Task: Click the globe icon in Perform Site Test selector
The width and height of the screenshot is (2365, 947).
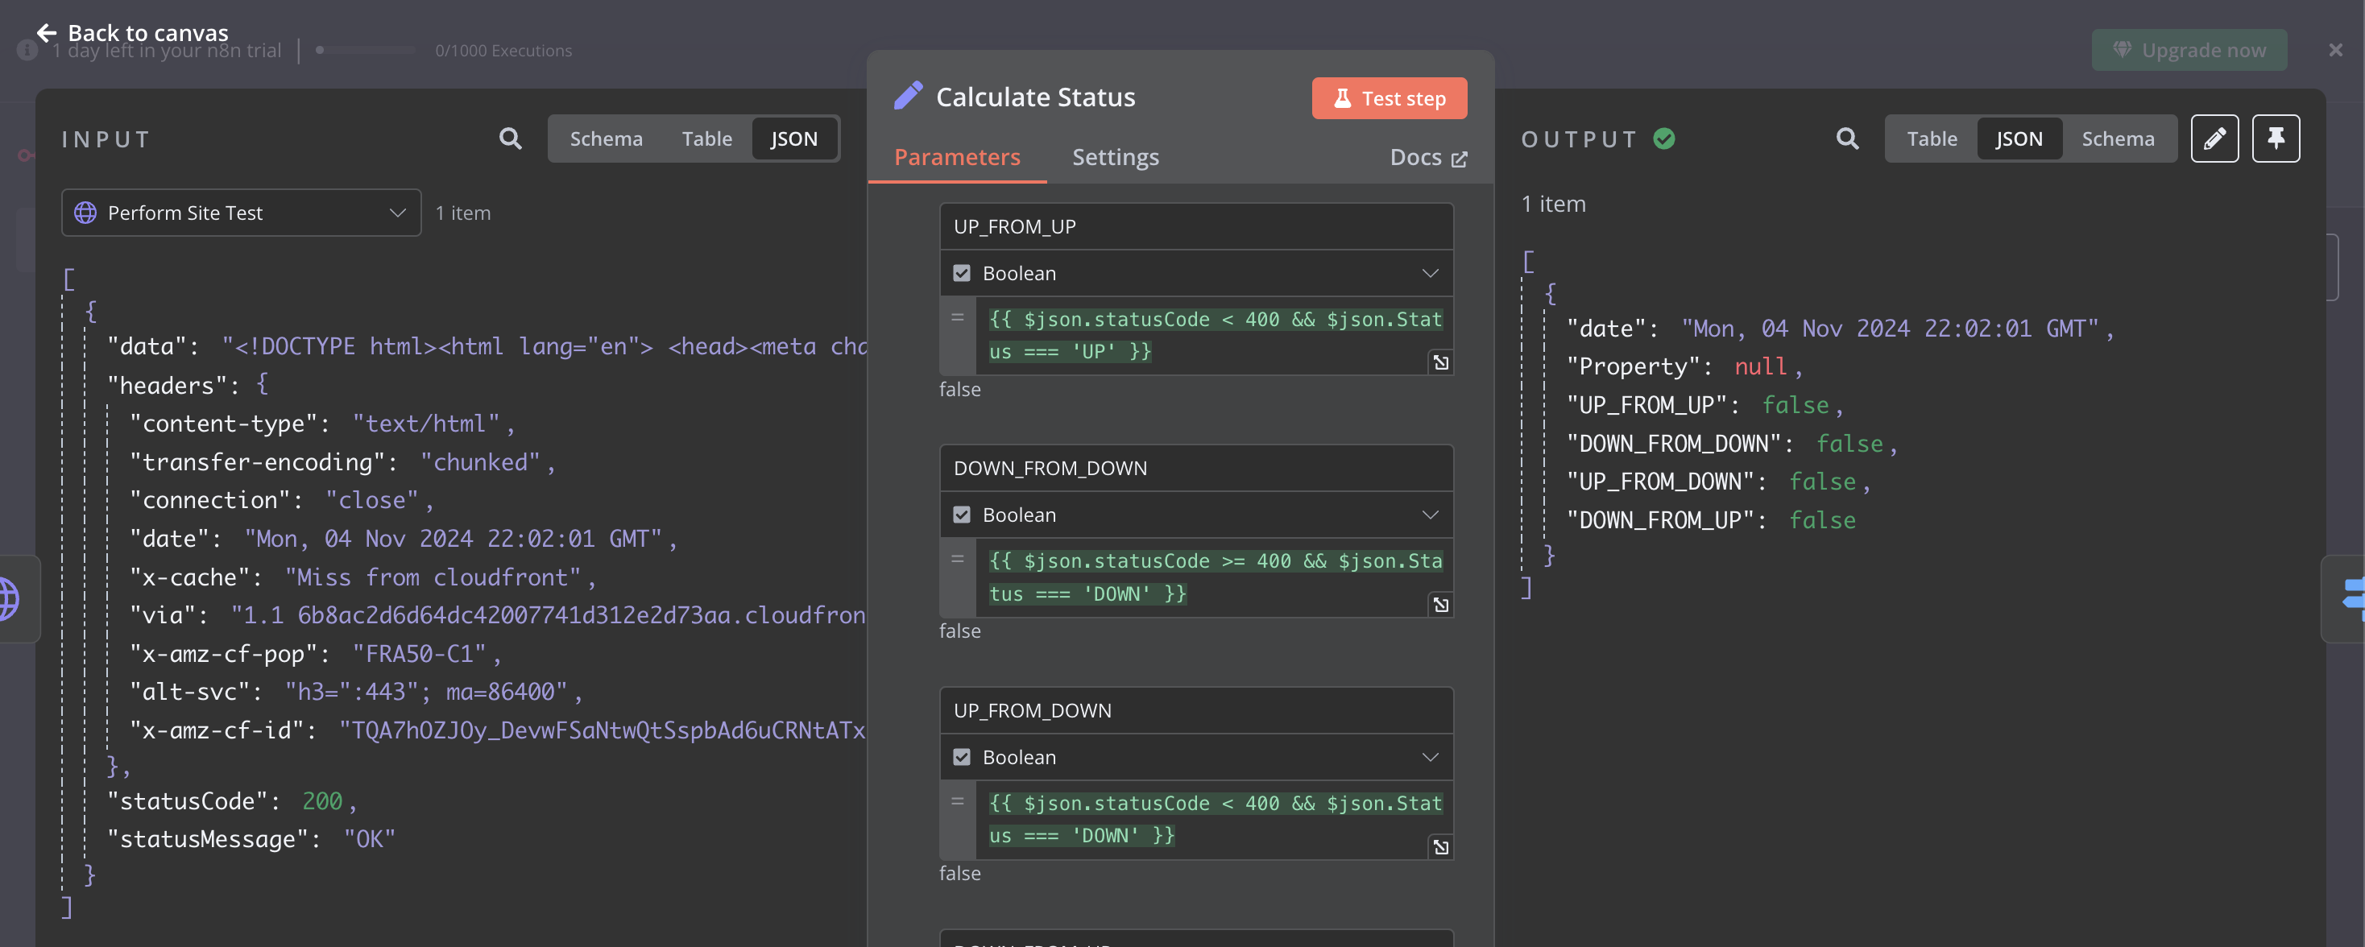Action: [x=85, y=213]
